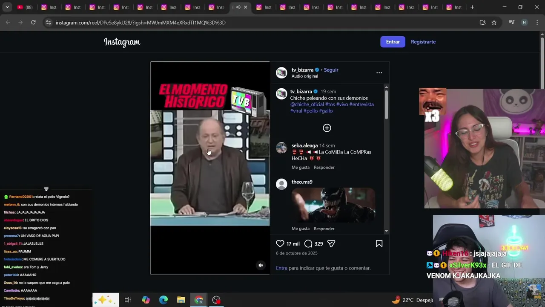Click the comments scrollbar down arrow
This screenshot has height=307, width=545.
(x=386, y=231)
